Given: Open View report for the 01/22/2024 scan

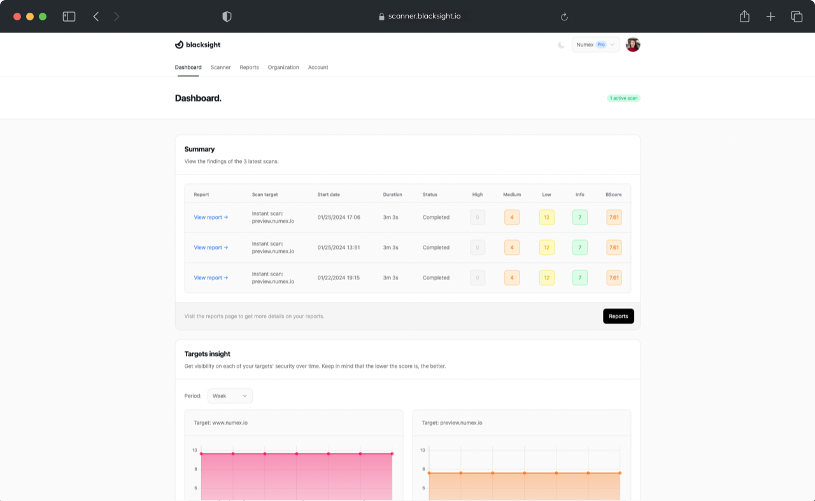Looking at the screenshot, I should pos(210,278).
